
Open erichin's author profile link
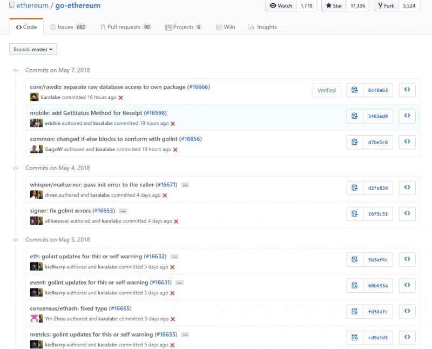click(x=52, y=123)
